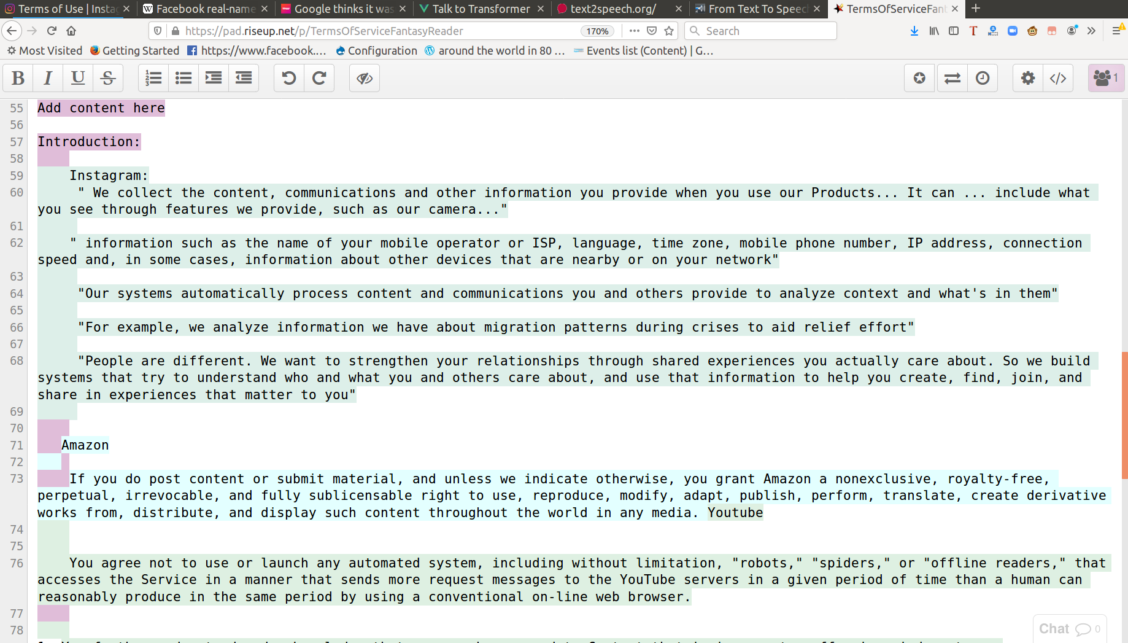Save page to Pocket

click(652, 31)
